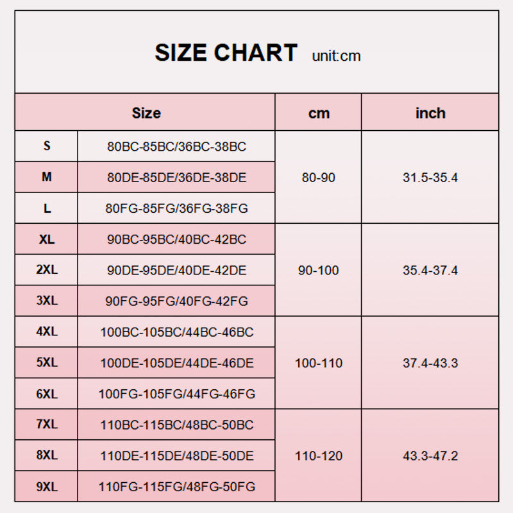This screenshot has width=513, height=513.
Task: Click the 80-90 cm value
Action: pos(319,178)
